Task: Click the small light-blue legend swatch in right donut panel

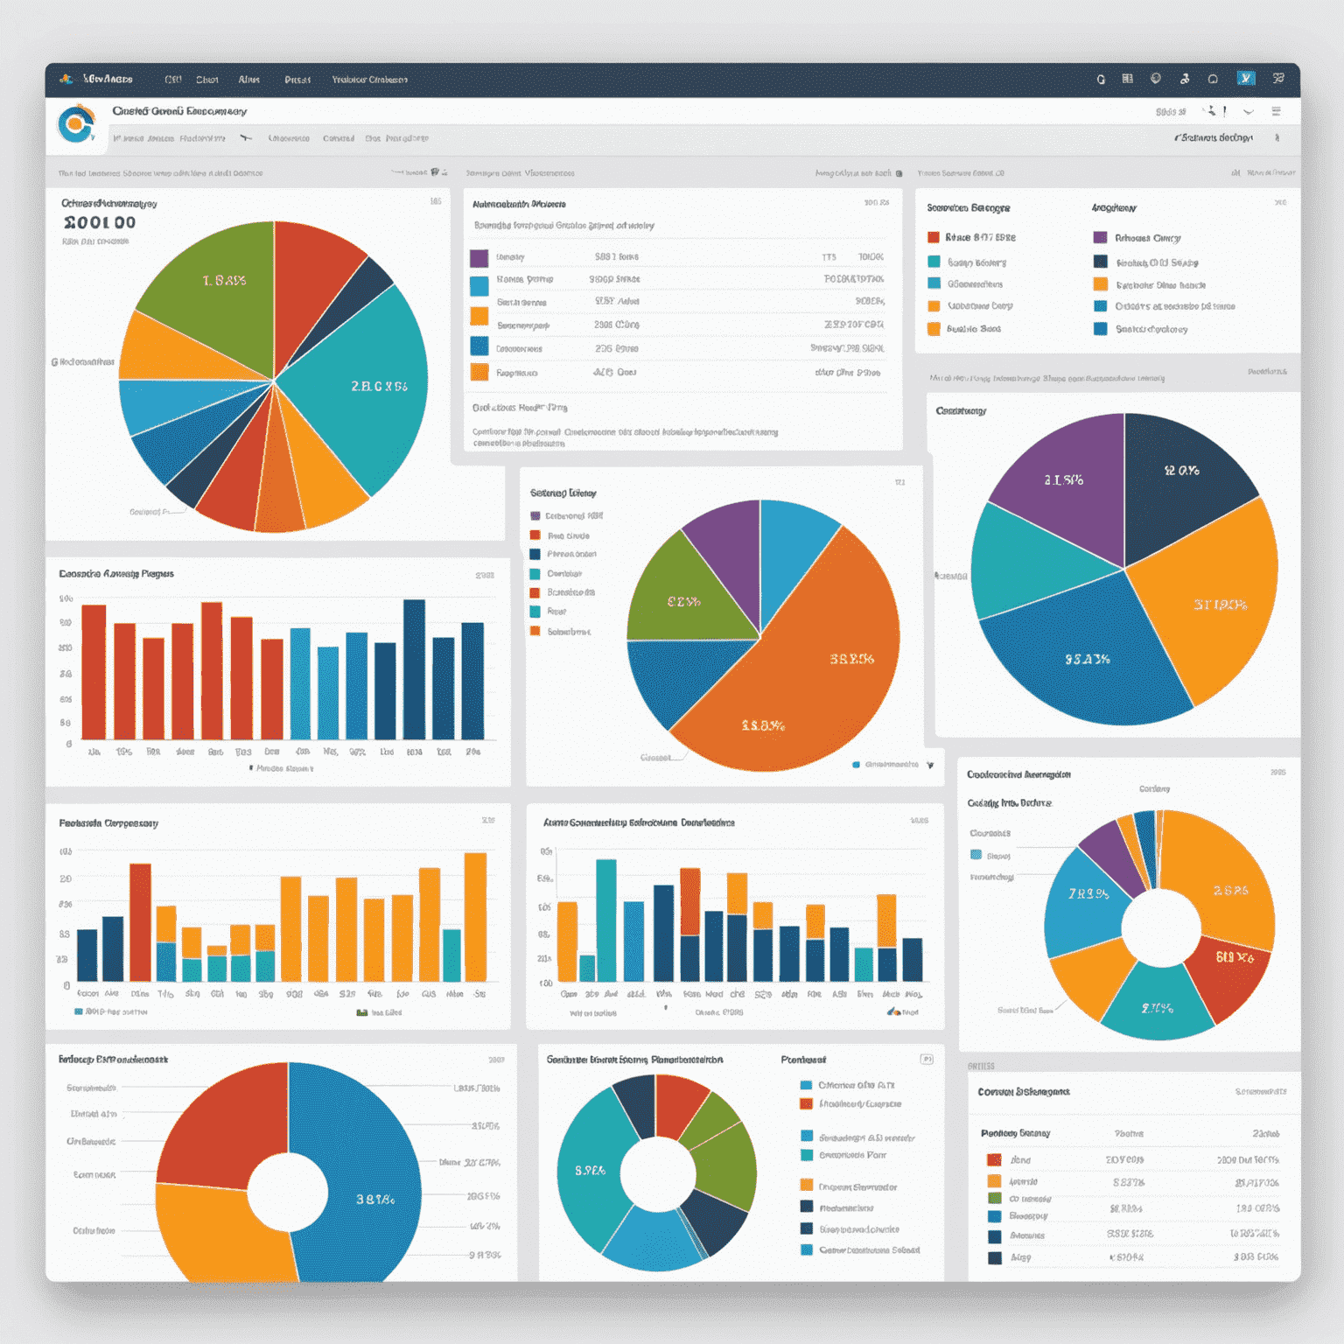Action: pyautogui.click(x=976, y=855)
